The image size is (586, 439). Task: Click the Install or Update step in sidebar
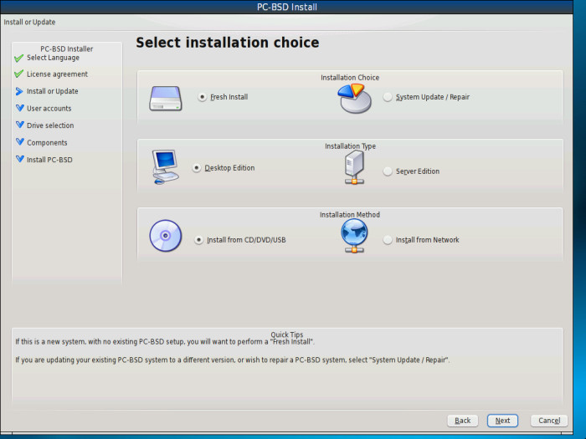click(52, 91)
